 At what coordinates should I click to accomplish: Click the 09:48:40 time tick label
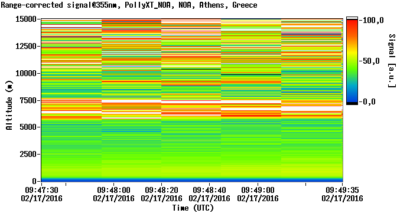tap(209, 190)
